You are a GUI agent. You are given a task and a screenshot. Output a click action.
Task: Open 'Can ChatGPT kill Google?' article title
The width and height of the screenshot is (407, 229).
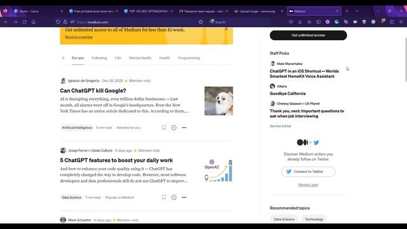click(x=93, y=90)
